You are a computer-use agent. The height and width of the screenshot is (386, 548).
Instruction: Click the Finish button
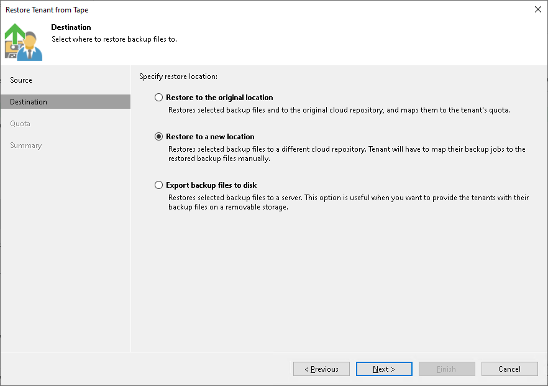pos(447,369)
